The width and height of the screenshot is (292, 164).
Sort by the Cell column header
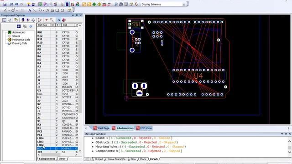[x=68, y=25]
